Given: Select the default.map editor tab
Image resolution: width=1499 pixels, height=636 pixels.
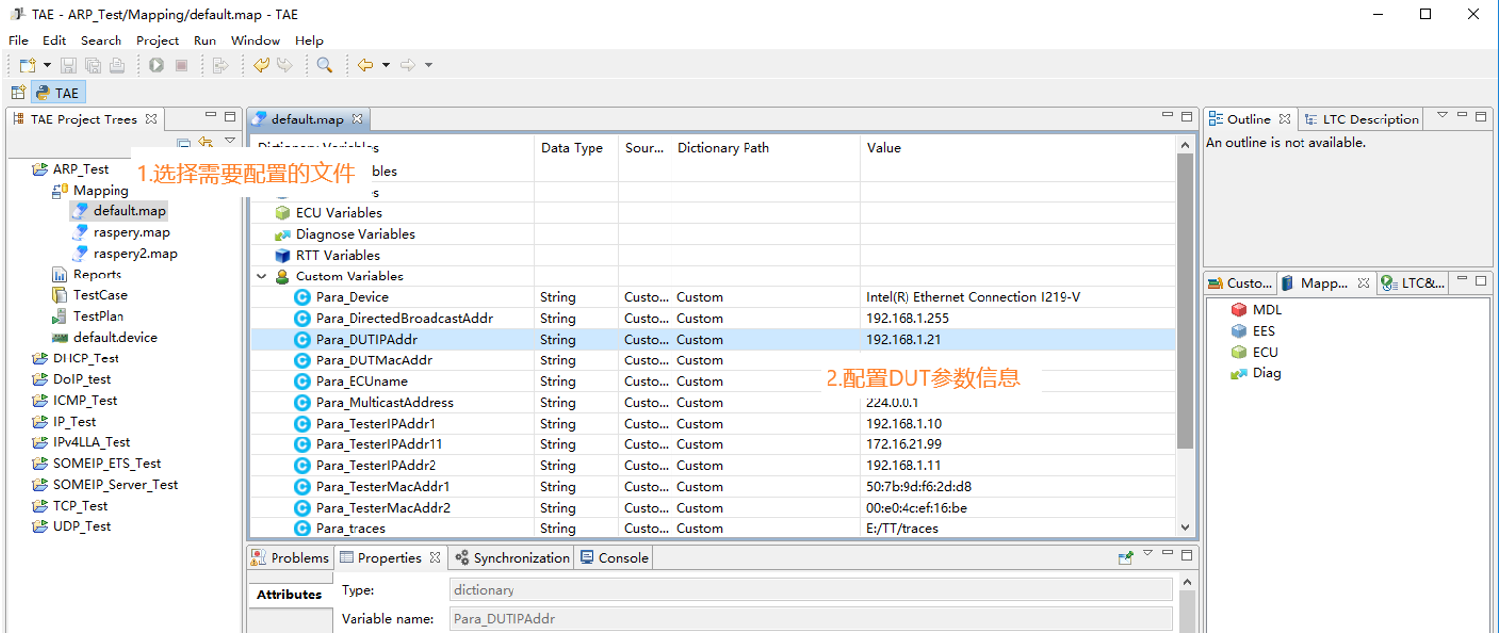Looking at the screenshot, I should coord(307,119).
